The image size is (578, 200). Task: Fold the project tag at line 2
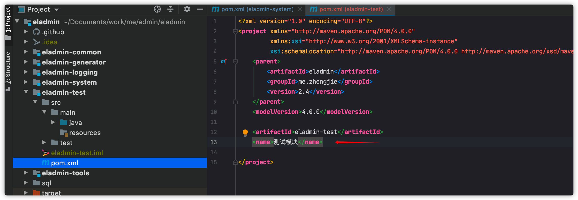click(235, 31)
